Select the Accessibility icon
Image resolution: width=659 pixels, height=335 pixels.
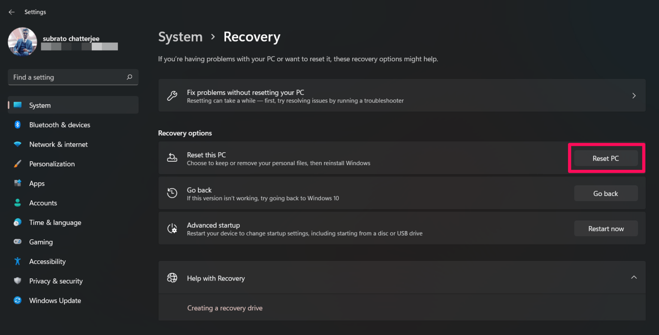click(x=18, y=261)
